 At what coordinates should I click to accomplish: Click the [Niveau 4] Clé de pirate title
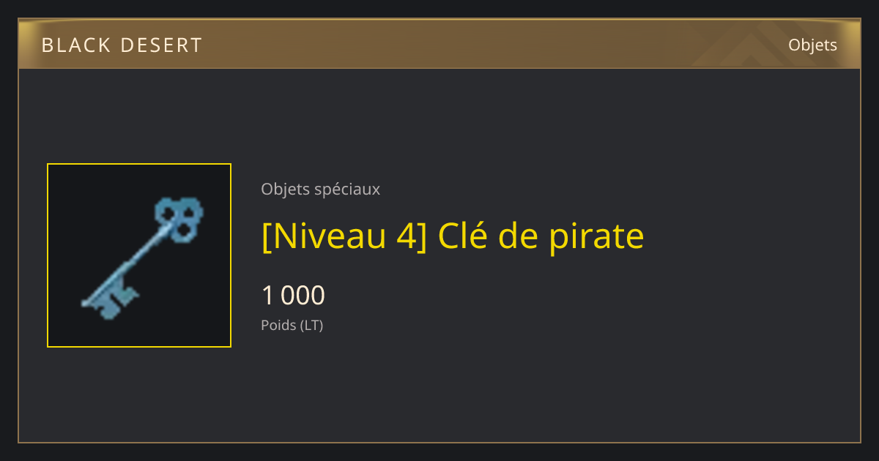[x=453, y=236]
